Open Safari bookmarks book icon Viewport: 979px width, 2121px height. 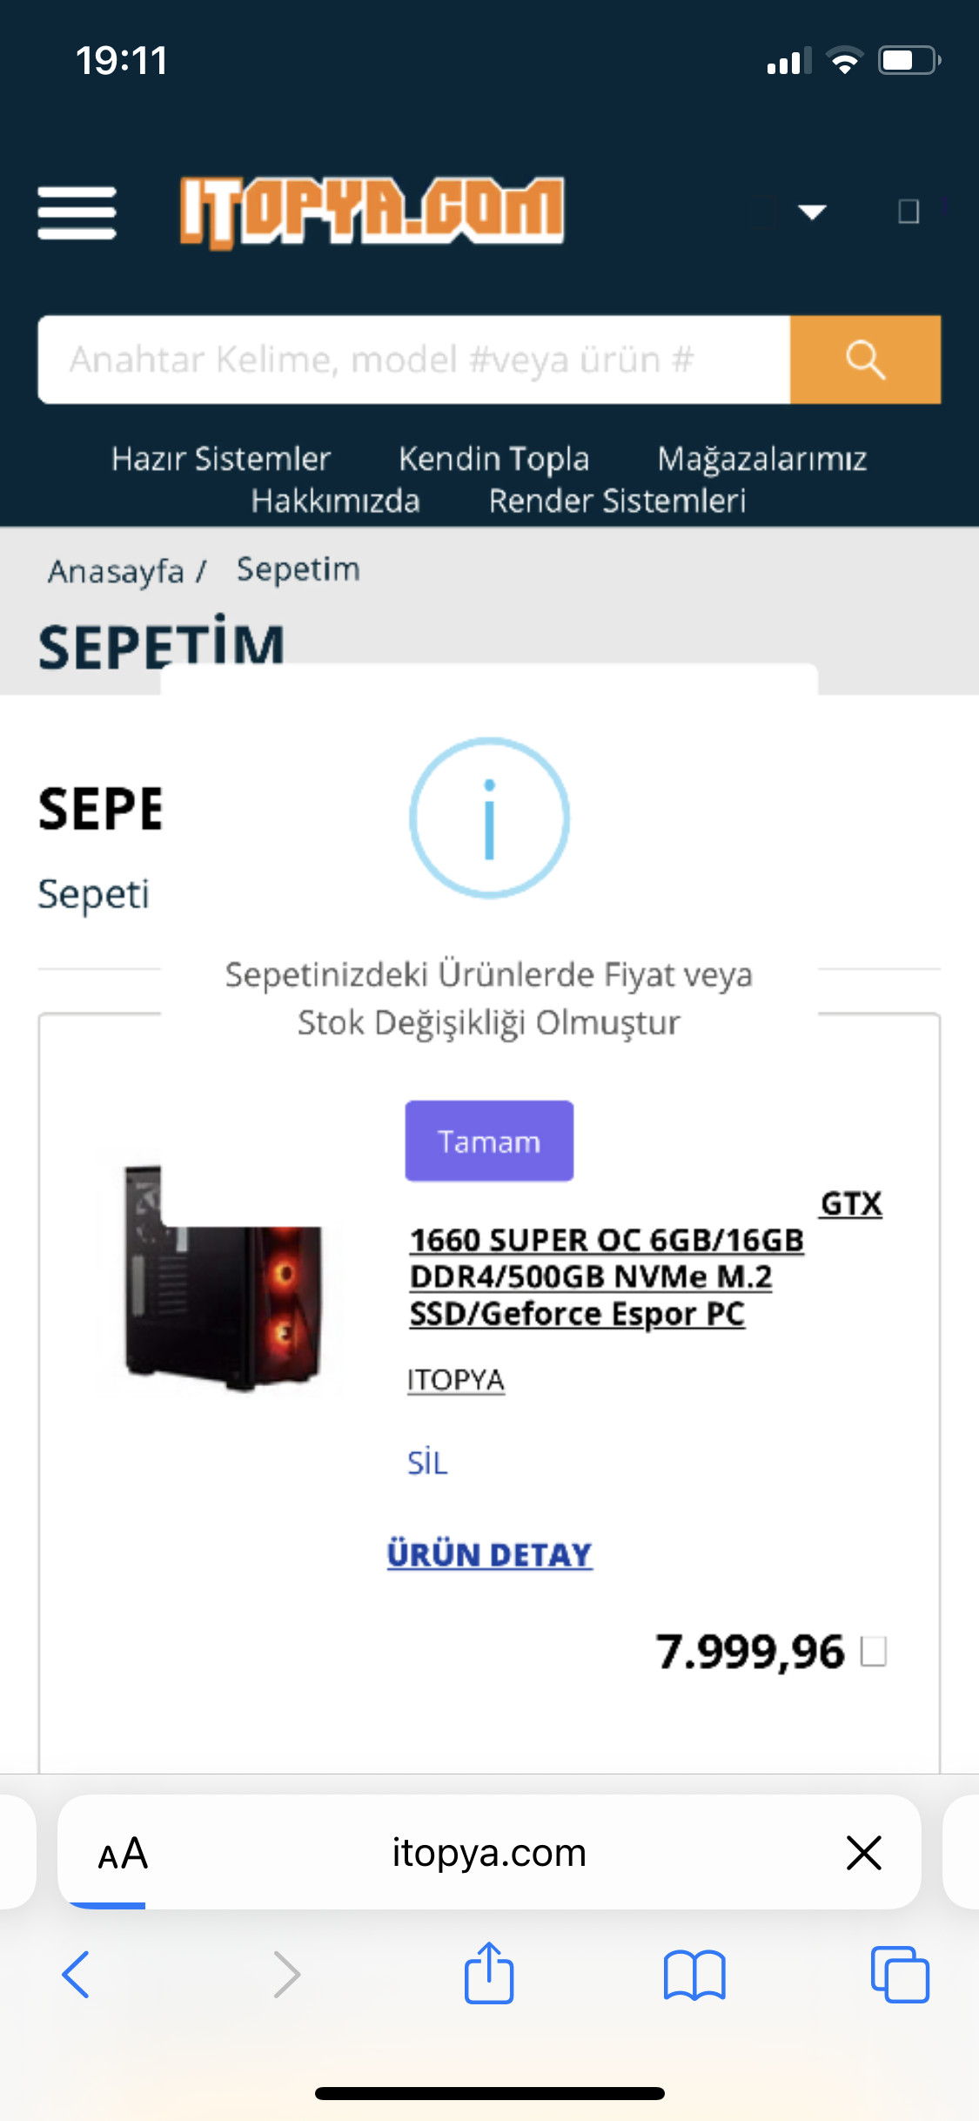694,1974
